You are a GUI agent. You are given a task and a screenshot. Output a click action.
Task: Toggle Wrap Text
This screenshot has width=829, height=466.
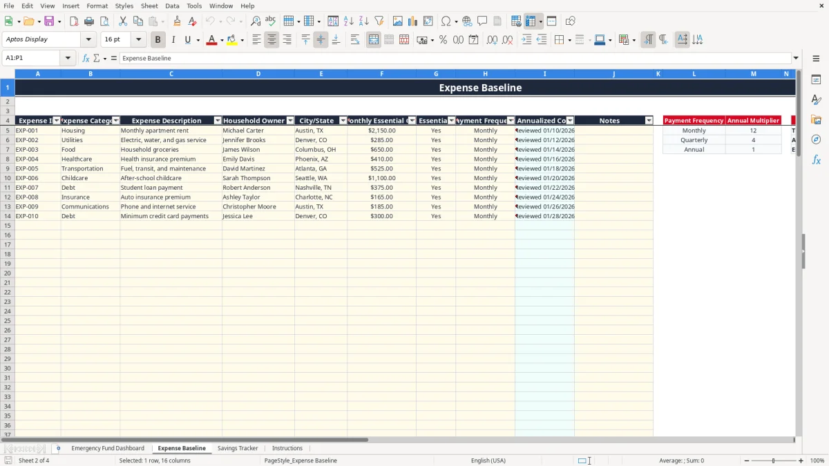coord(354,40)
